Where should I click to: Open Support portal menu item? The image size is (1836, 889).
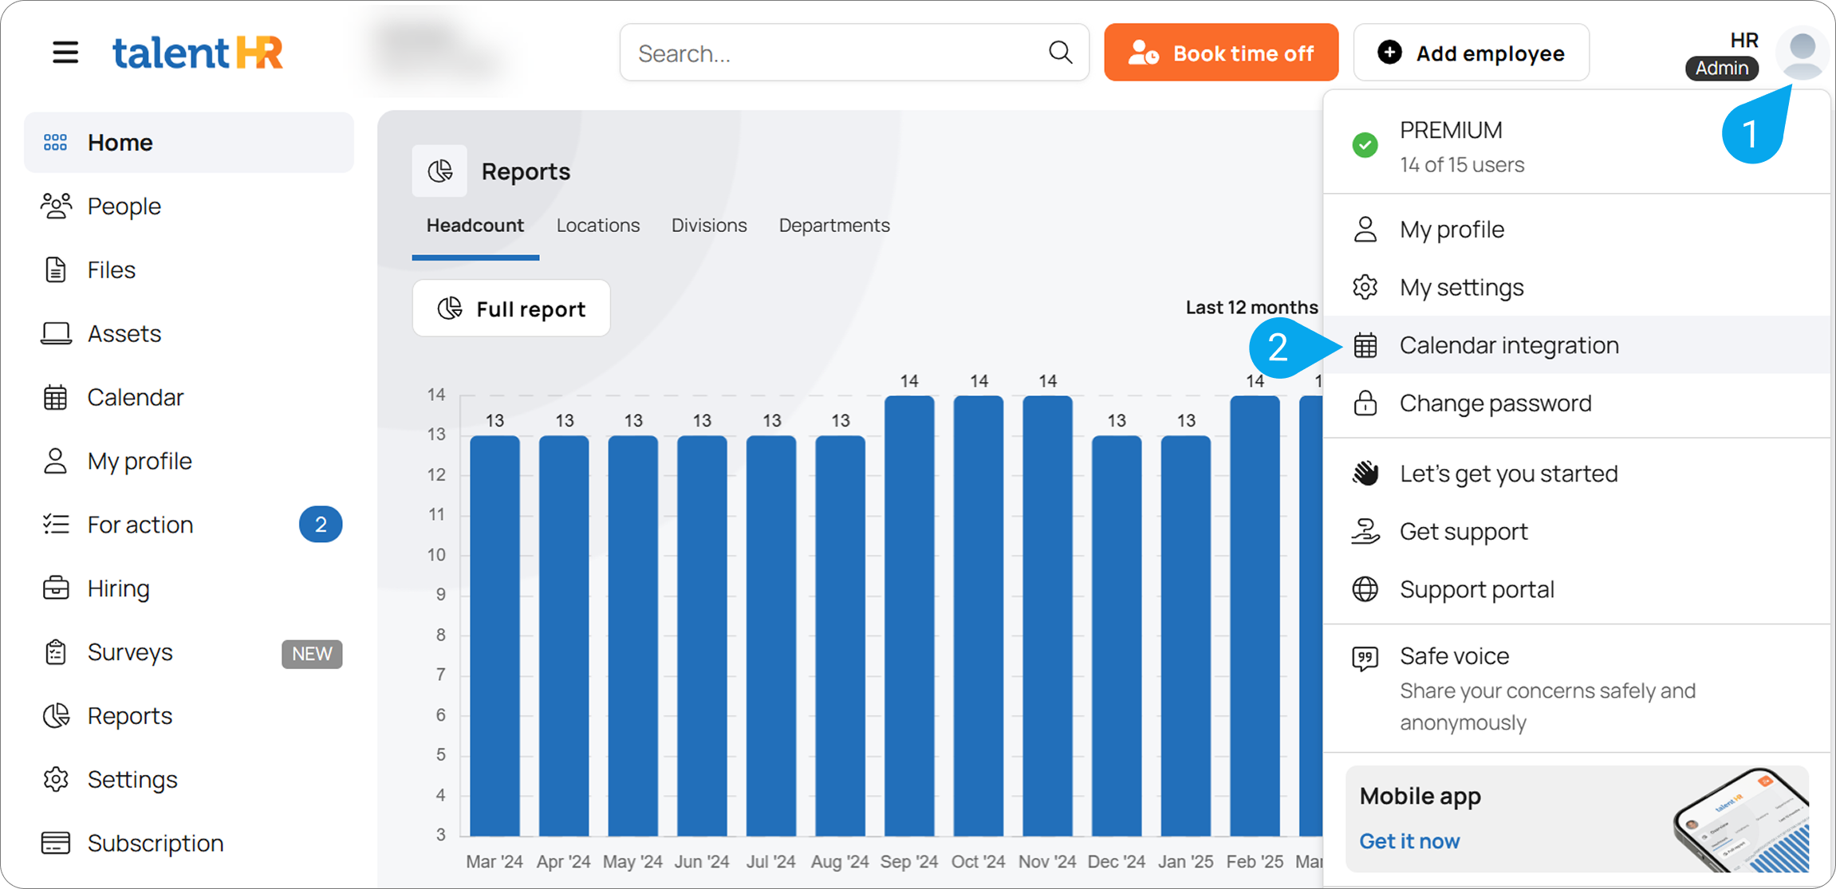1577,589
